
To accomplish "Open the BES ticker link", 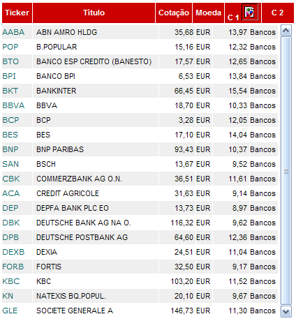I will (10, 135).
